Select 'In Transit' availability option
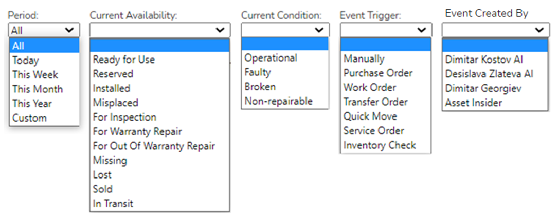Image resolution: width=558 pixels, height=217 pixels. [113, 204]
